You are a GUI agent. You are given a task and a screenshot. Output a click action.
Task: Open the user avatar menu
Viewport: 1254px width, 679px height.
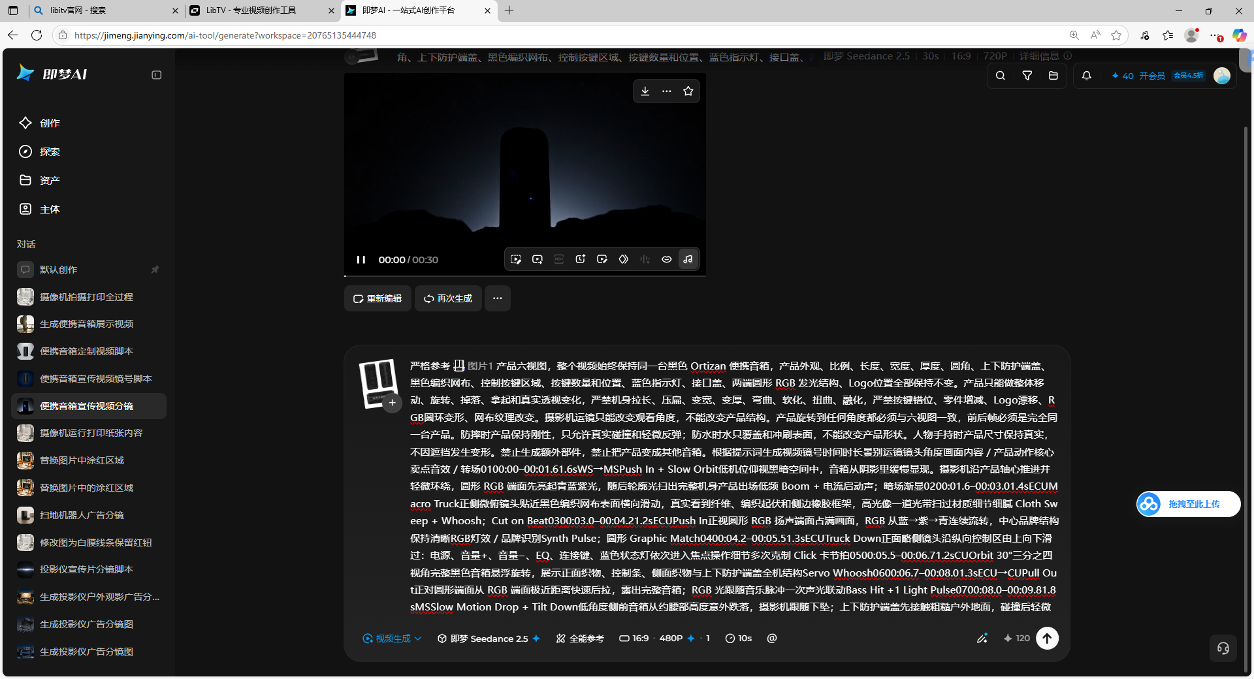1222,76
